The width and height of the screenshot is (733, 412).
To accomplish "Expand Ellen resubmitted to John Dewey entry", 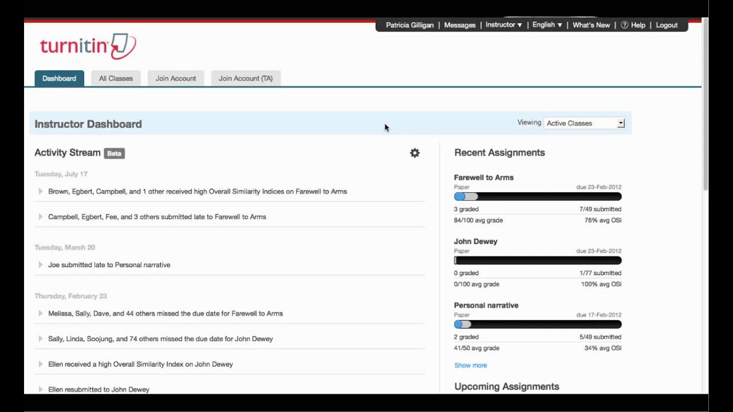I will point(41,389).
